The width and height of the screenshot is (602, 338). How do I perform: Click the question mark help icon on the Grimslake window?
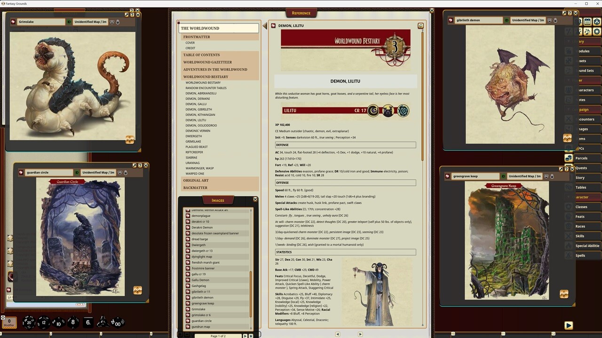(132, 15)
